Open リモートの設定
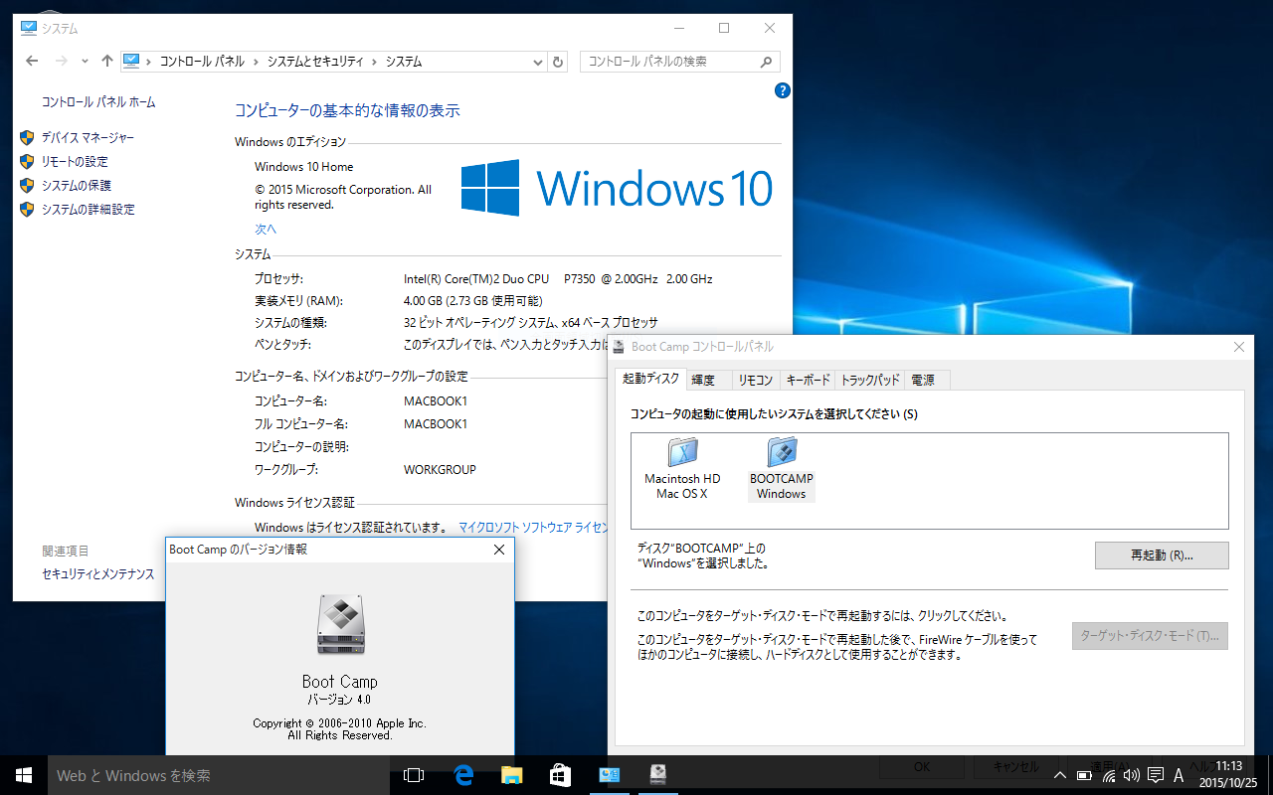The height and width of the screenshot is (795, 1273). (75, 162)
